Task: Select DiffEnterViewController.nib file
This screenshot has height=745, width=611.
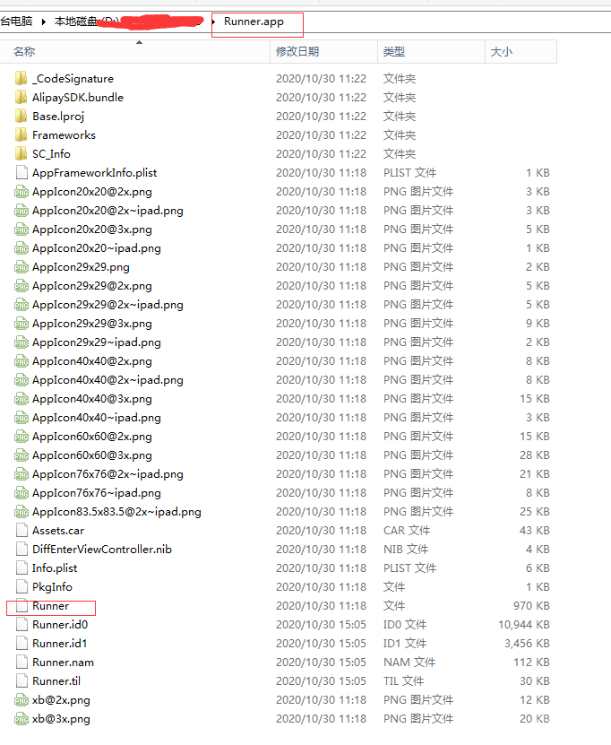Action: [x=102, y=550]
